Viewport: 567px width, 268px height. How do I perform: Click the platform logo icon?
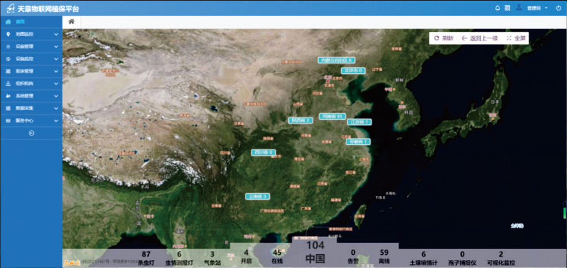tap(9, 8)
